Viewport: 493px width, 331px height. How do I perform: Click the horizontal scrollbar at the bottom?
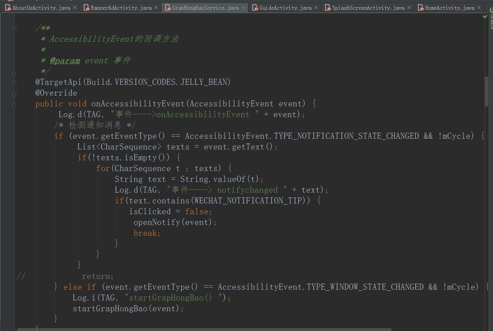(x=204, y=329)
